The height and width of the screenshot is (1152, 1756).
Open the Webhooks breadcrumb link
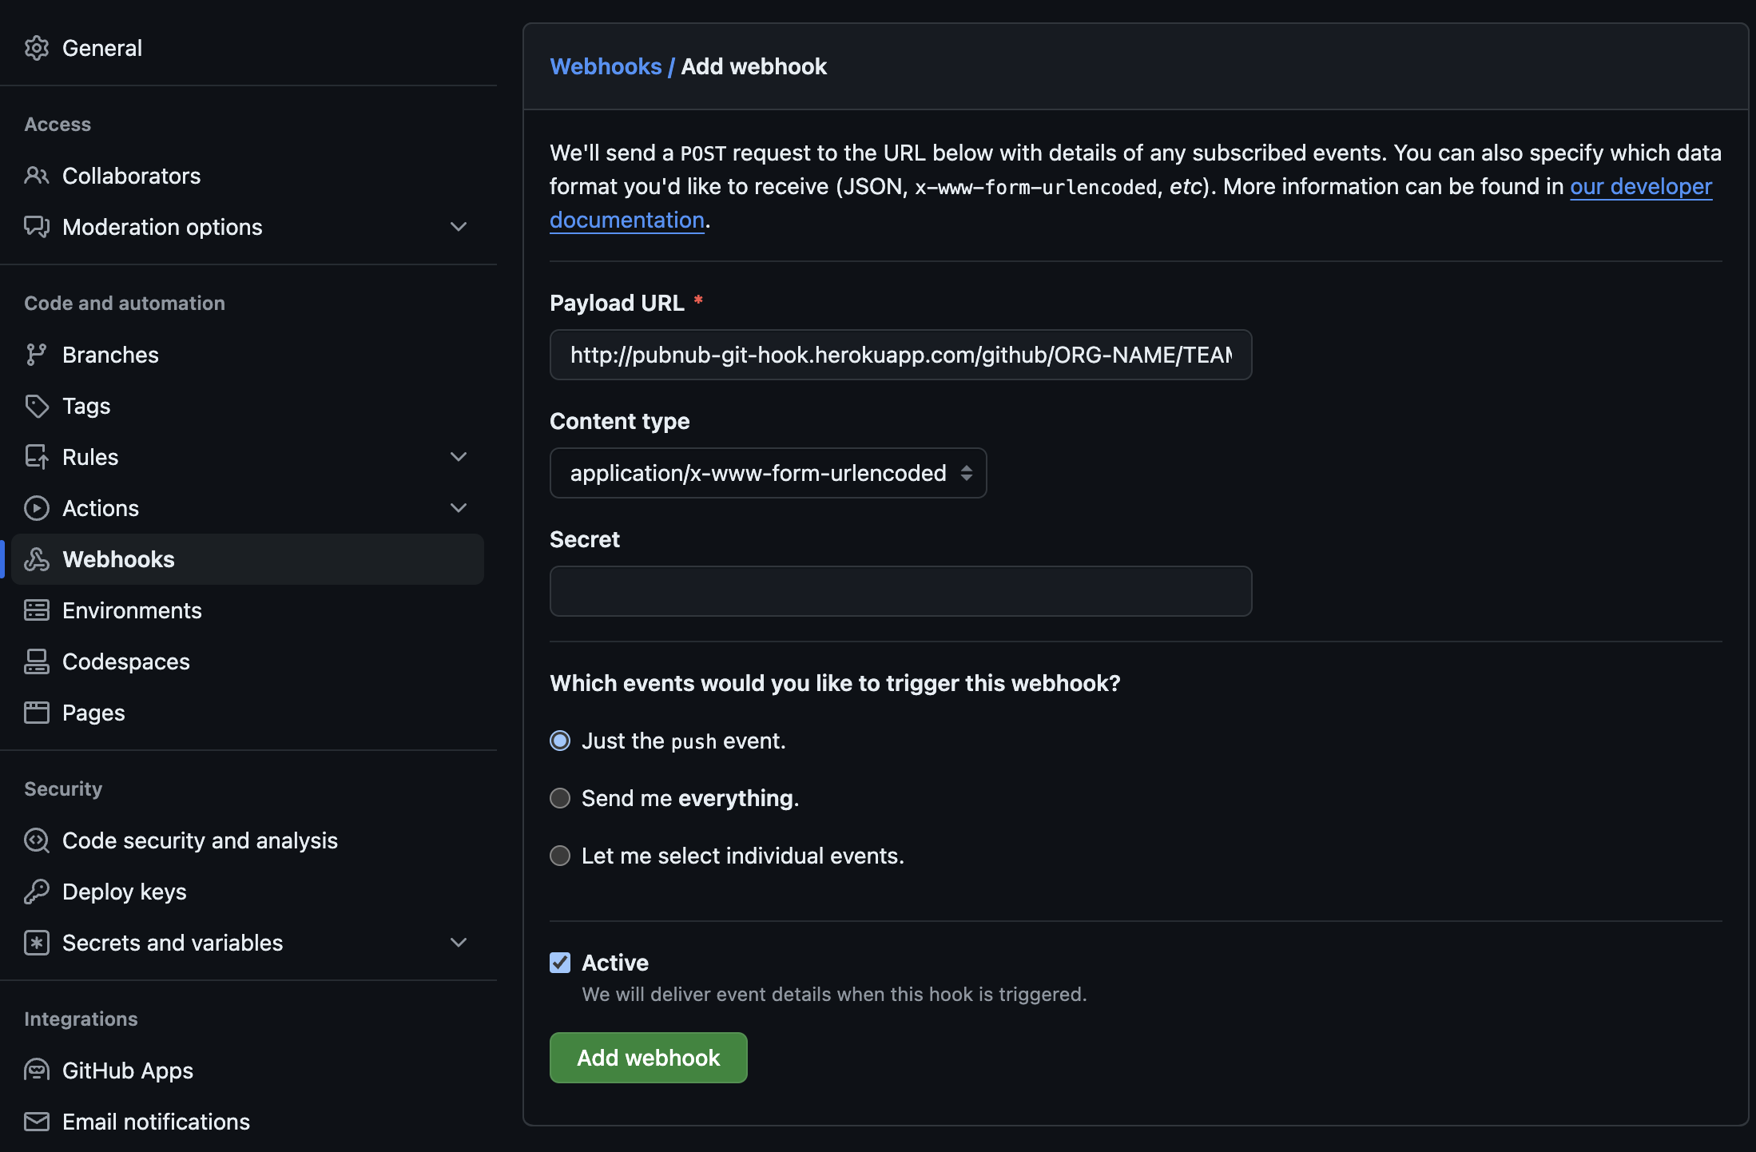[x=606, y=66]
